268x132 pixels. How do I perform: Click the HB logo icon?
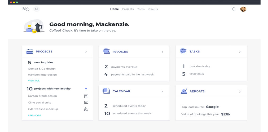(x=26, y=9)
